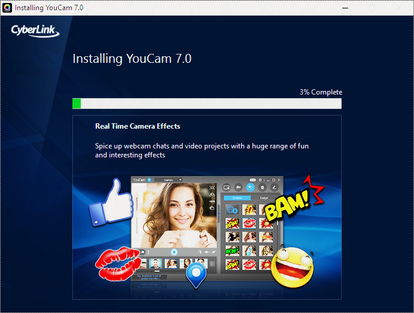
Task: Click the "Installing YouCam 7.0" title bar text
Action: [x=49, y=8]
